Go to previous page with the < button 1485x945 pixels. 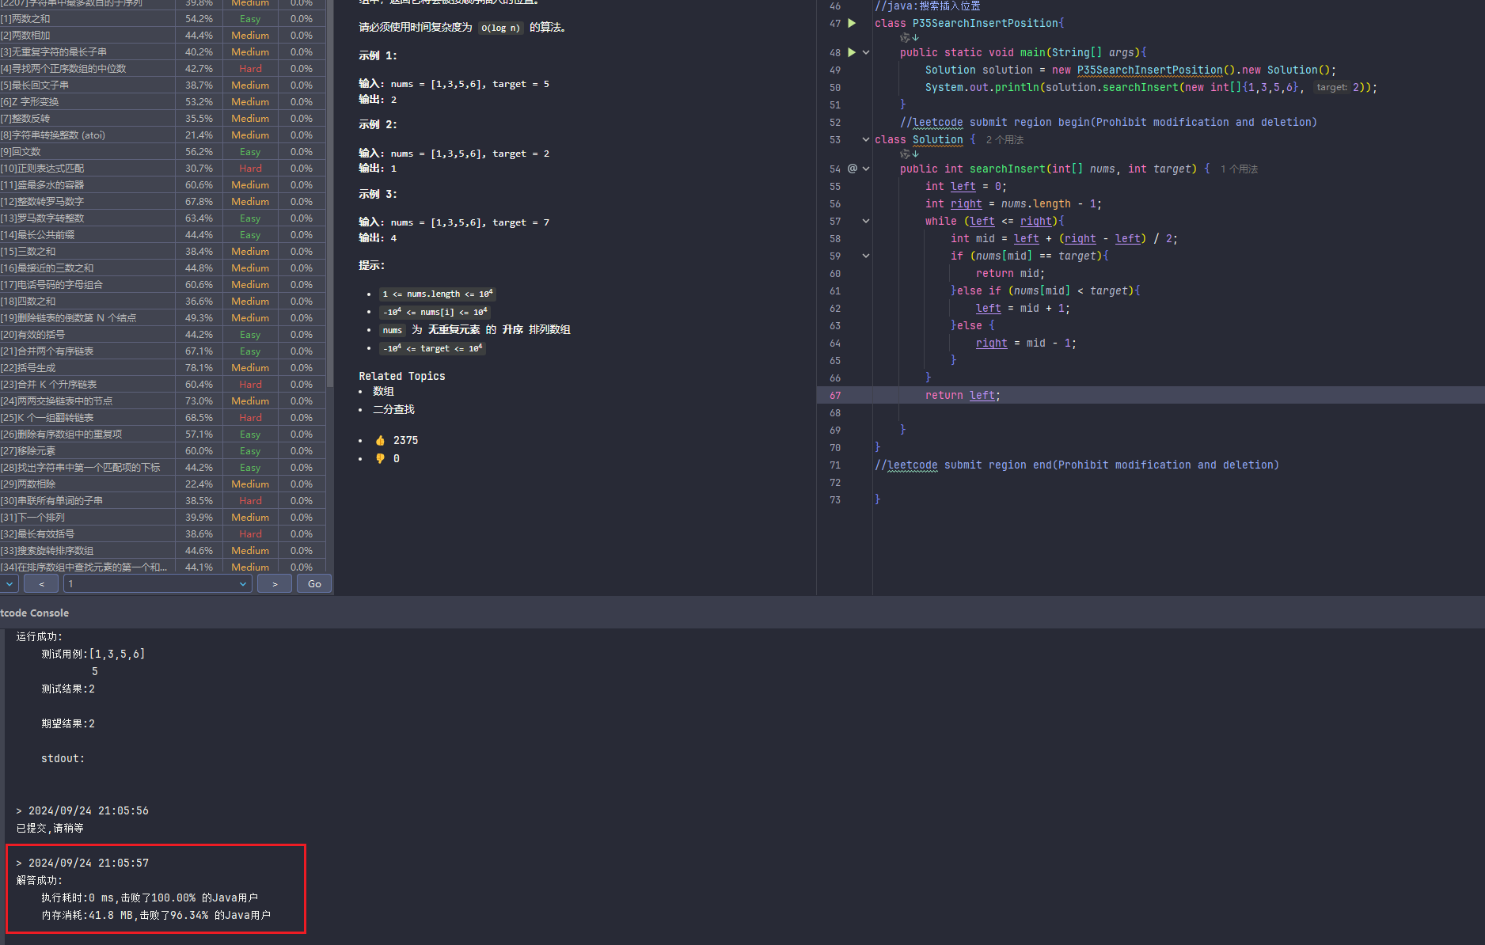[41, 583]
